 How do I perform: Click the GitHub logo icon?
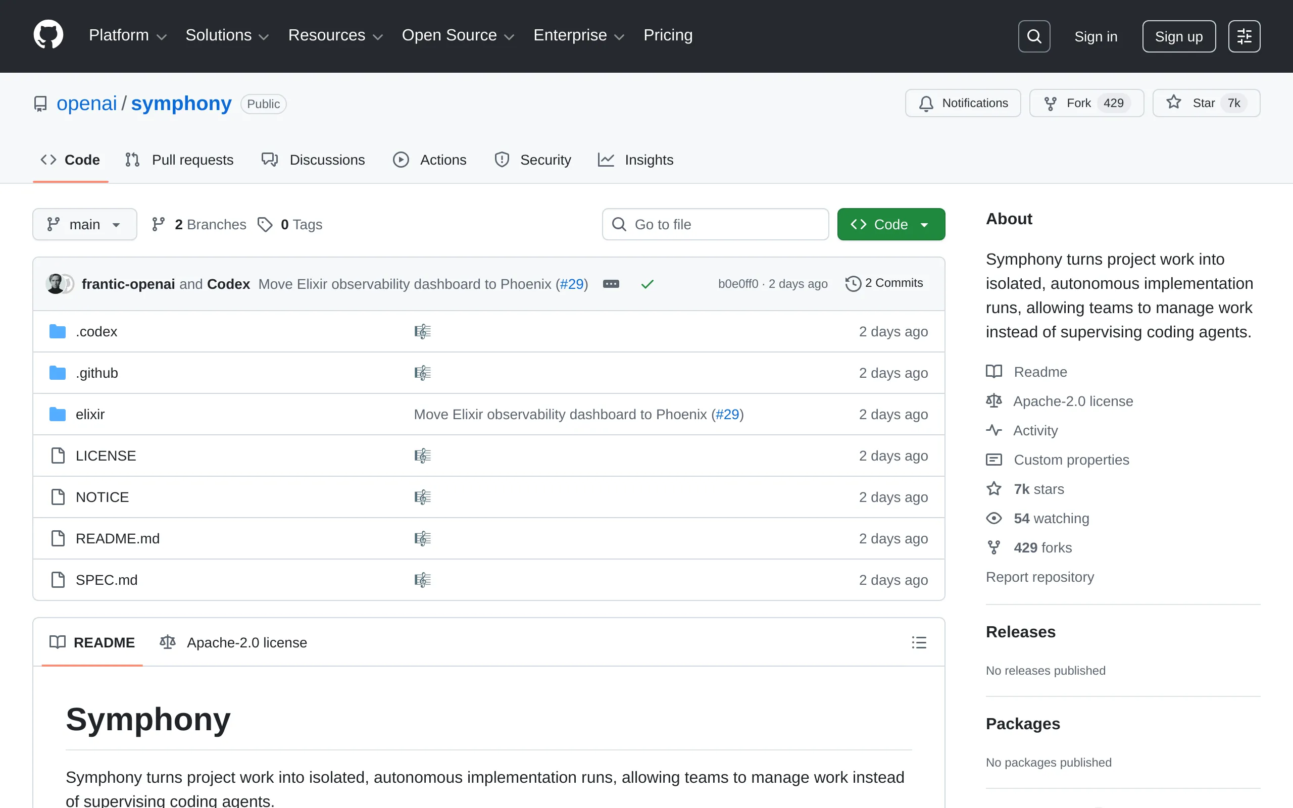pos(48,34)
